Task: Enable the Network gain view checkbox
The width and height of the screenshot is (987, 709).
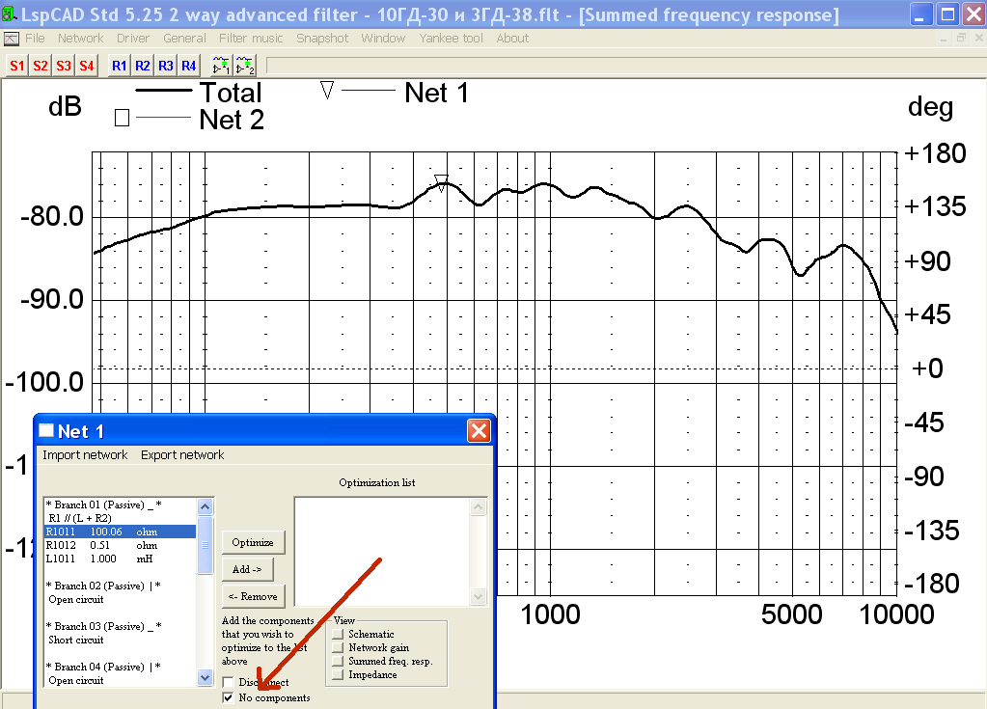Action: [339, 647]
